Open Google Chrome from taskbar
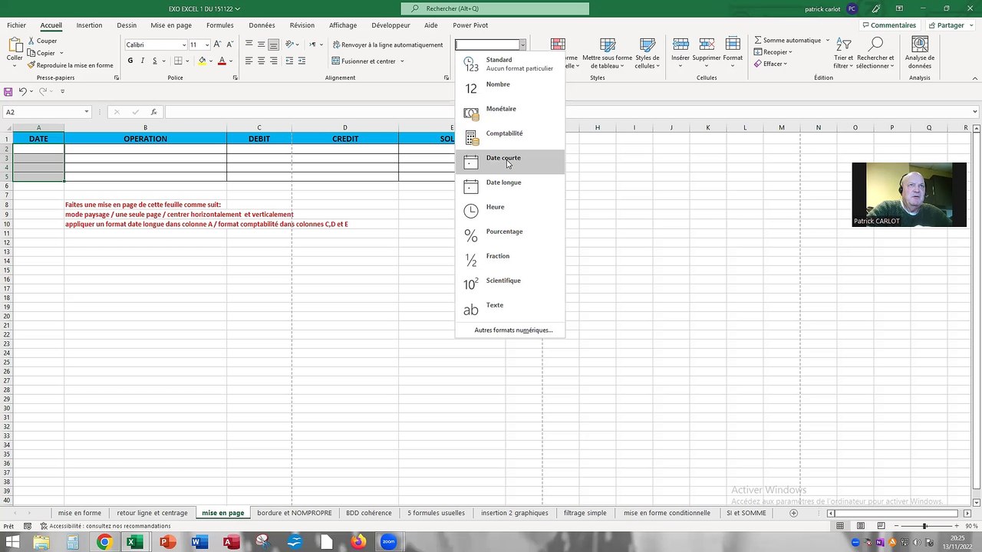This screenshot has width=982, height=552. pyautogui.click(x=104, y=542)
